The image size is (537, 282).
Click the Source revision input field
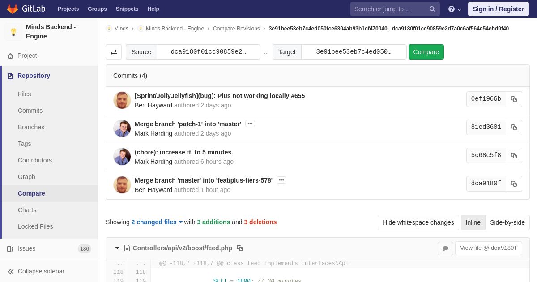pyautogui.click(x=208, y=52)
